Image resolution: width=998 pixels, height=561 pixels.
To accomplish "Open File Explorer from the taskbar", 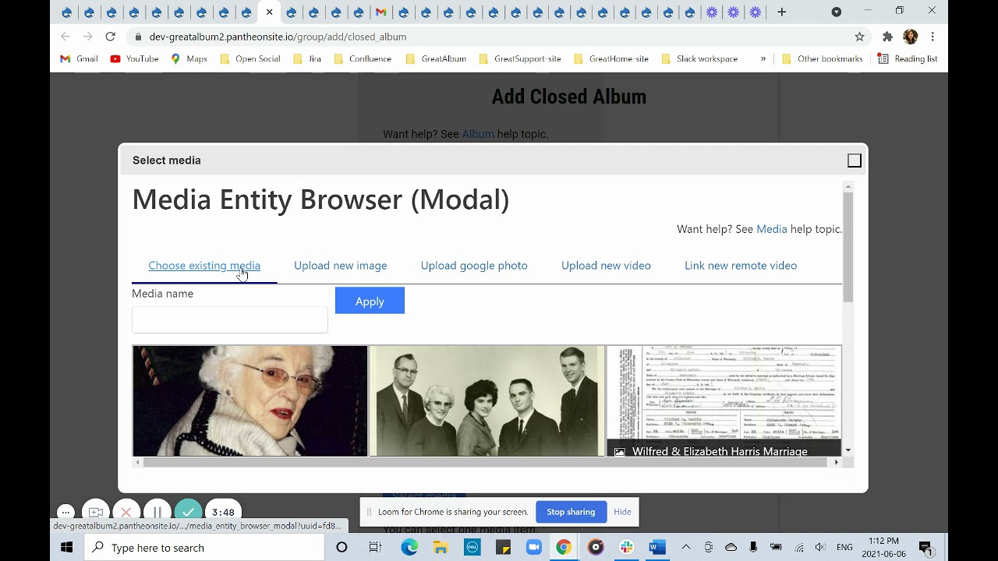I will [x=441, y=548].
